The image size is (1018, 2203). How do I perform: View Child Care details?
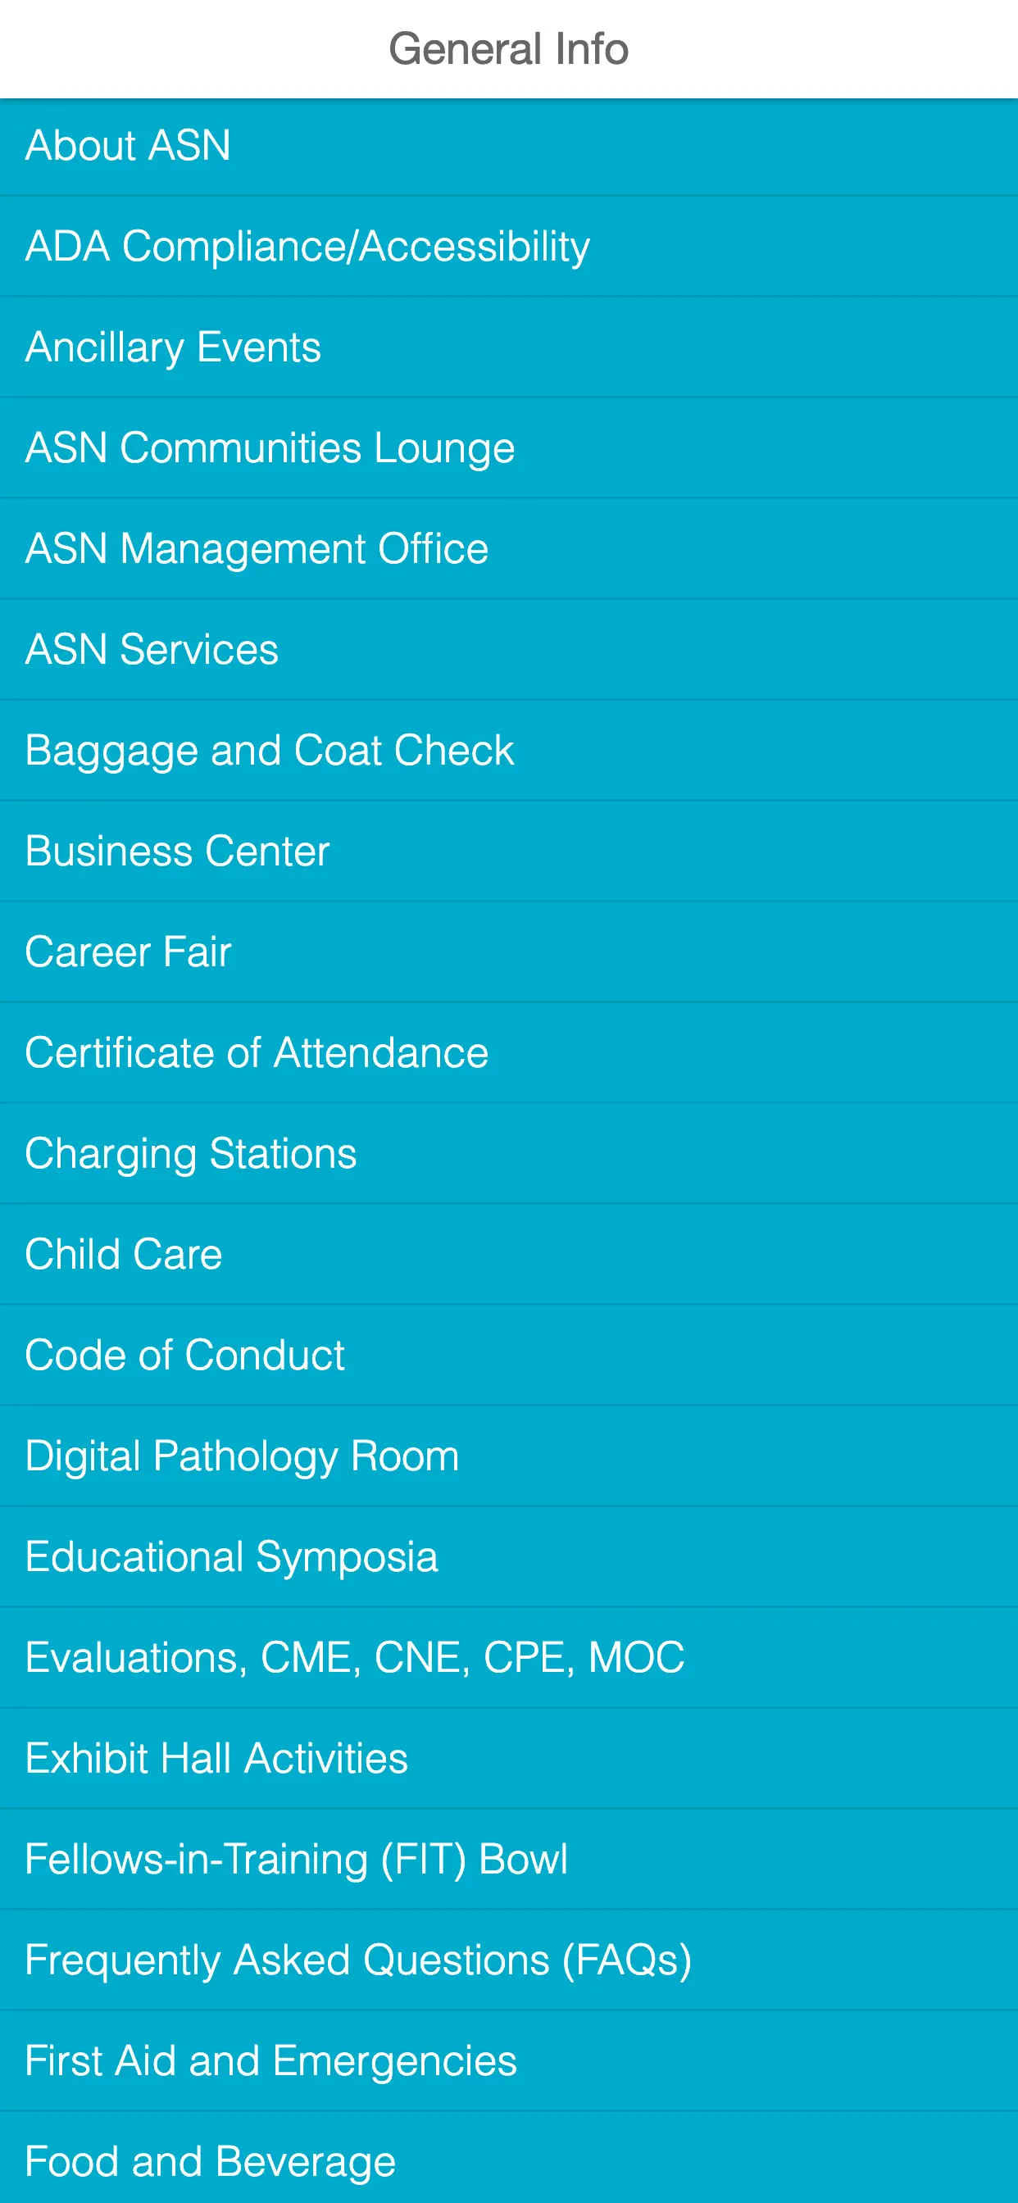123,1254
